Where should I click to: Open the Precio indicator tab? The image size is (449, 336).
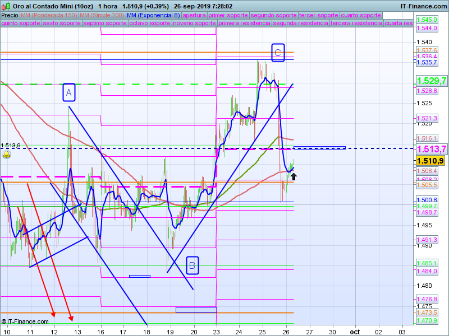tap(10, 15)
